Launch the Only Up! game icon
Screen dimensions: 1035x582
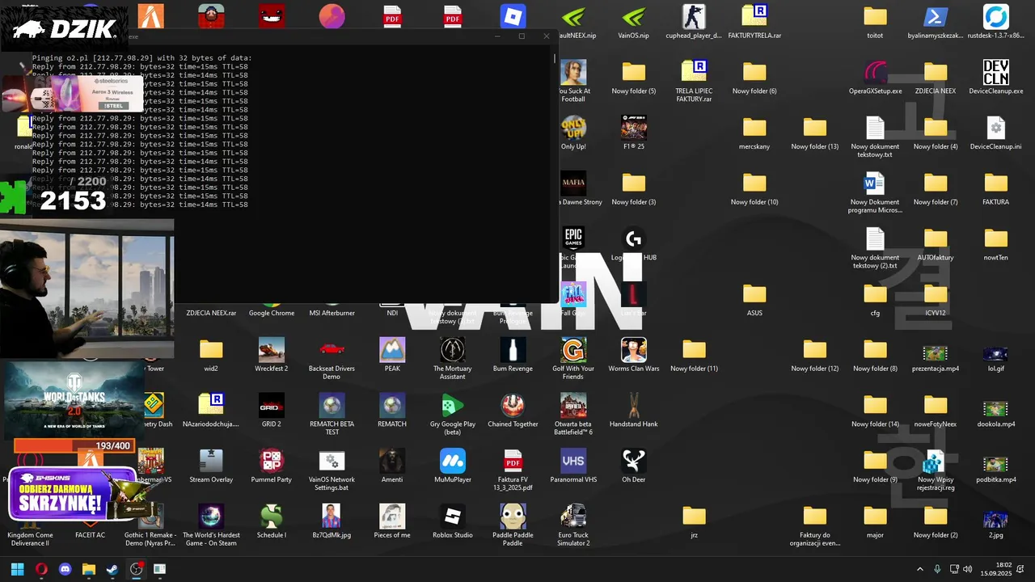click(573, 133)
